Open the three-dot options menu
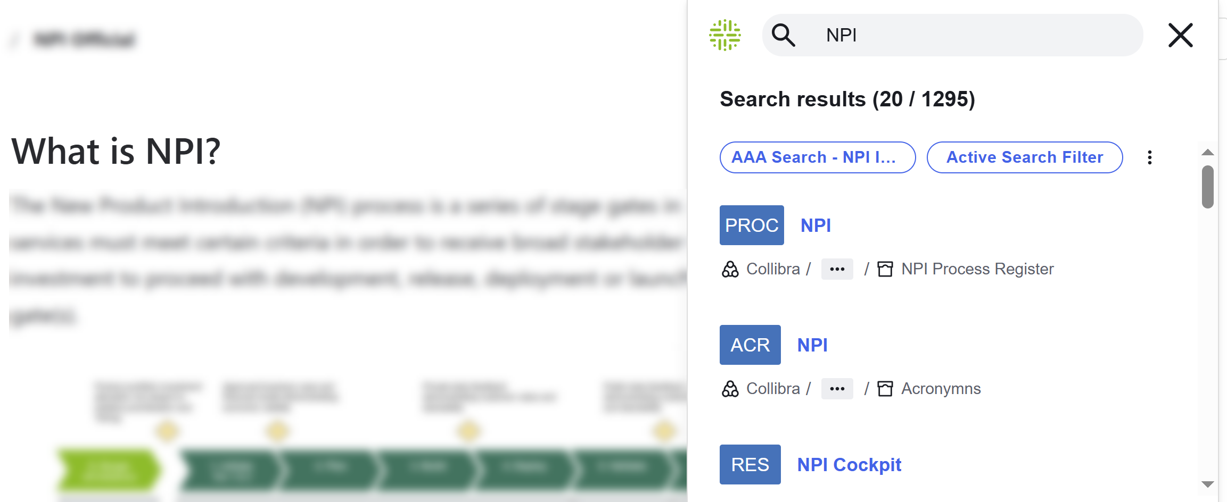This screenshot has height=502, width=1227. pos(1149,157)
